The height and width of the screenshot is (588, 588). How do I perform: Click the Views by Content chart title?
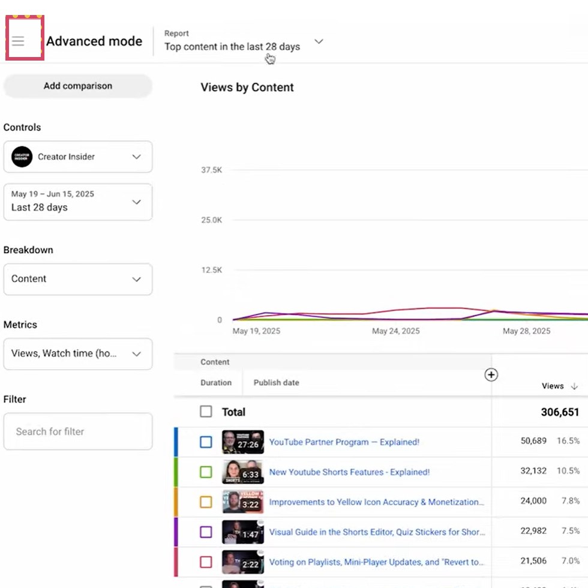coord(247,88)
